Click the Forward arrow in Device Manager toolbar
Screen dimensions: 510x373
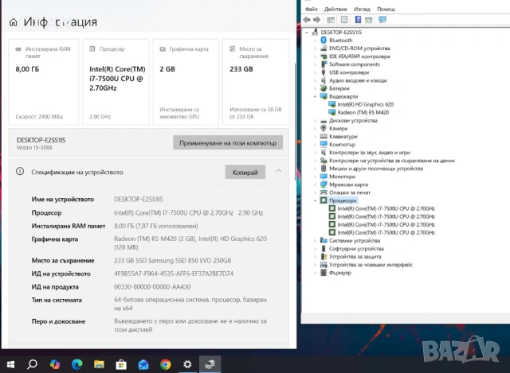[317, 20]
